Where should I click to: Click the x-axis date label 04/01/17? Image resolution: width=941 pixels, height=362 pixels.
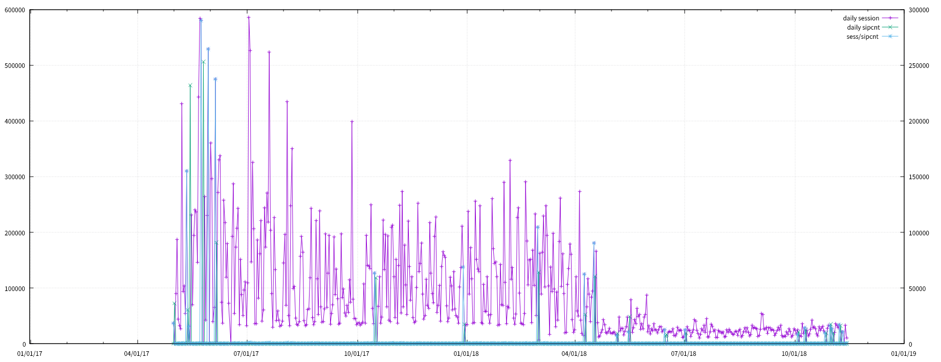pyautogui.click(x=137, y=353)
